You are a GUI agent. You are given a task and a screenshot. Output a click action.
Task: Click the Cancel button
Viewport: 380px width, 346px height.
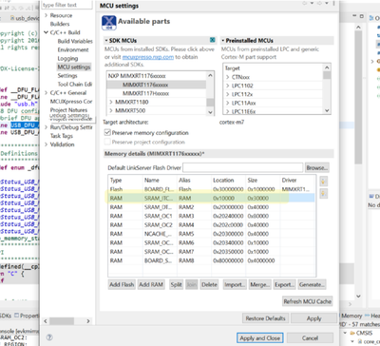pyautogui.click(x=310, y=337)
